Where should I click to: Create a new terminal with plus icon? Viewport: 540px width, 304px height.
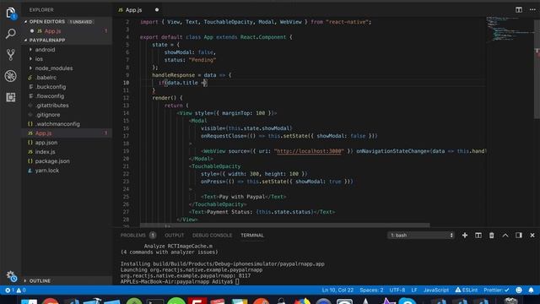[x=465, y=235]
